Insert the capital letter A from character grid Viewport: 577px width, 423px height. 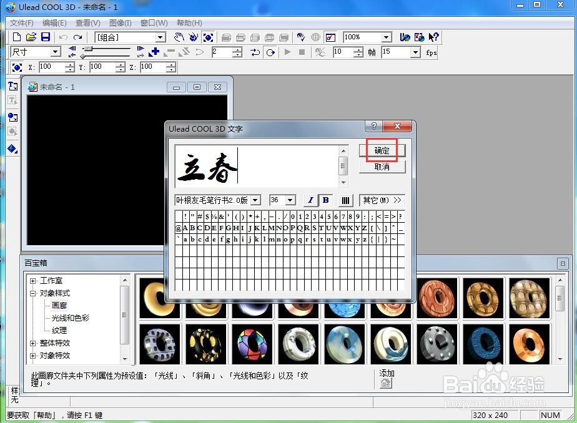point(185,228)
